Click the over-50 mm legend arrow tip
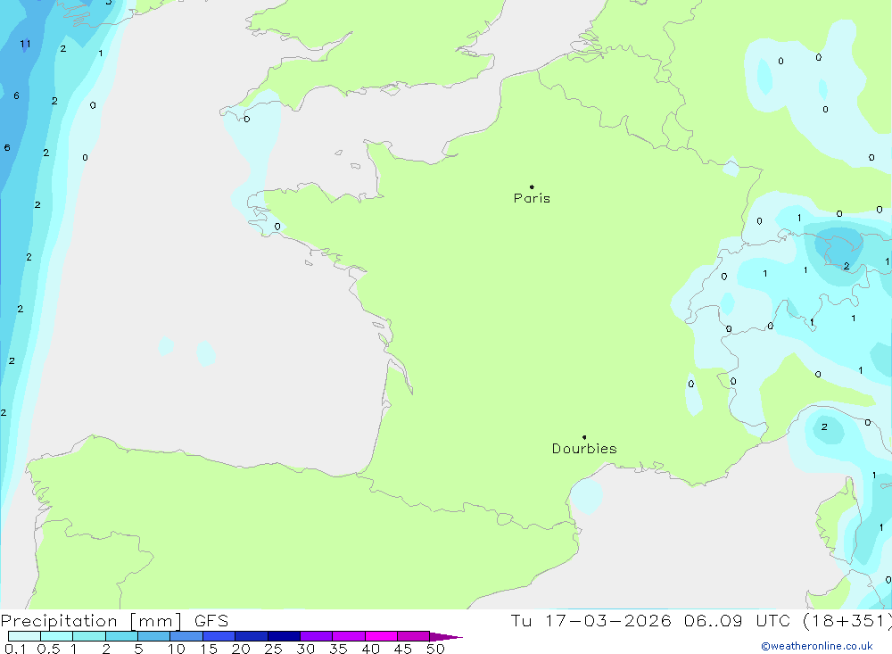 click(x=446, y=637)
